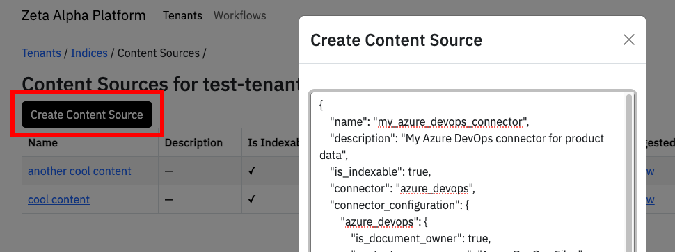Click the checkmark in 'another cool content' row
This screenshot has width=675, height=252.
[253, 171]
